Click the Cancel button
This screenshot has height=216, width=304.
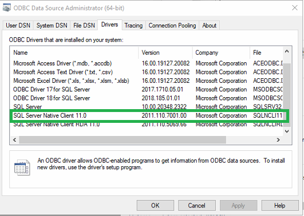click(196, 205)
